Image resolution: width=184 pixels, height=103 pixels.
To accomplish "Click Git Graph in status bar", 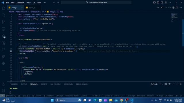I will click(x=60, y=96).
